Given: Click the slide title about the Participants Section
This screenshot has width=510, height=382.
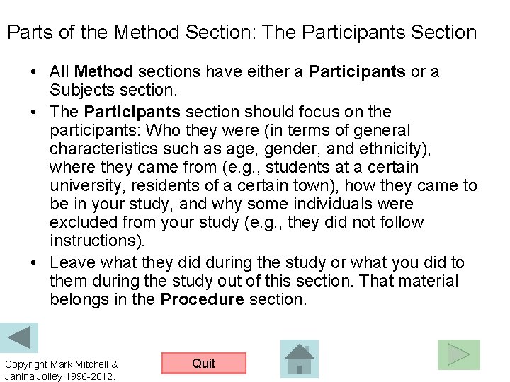Looking at the screenshot, I should tap(242, 33).
